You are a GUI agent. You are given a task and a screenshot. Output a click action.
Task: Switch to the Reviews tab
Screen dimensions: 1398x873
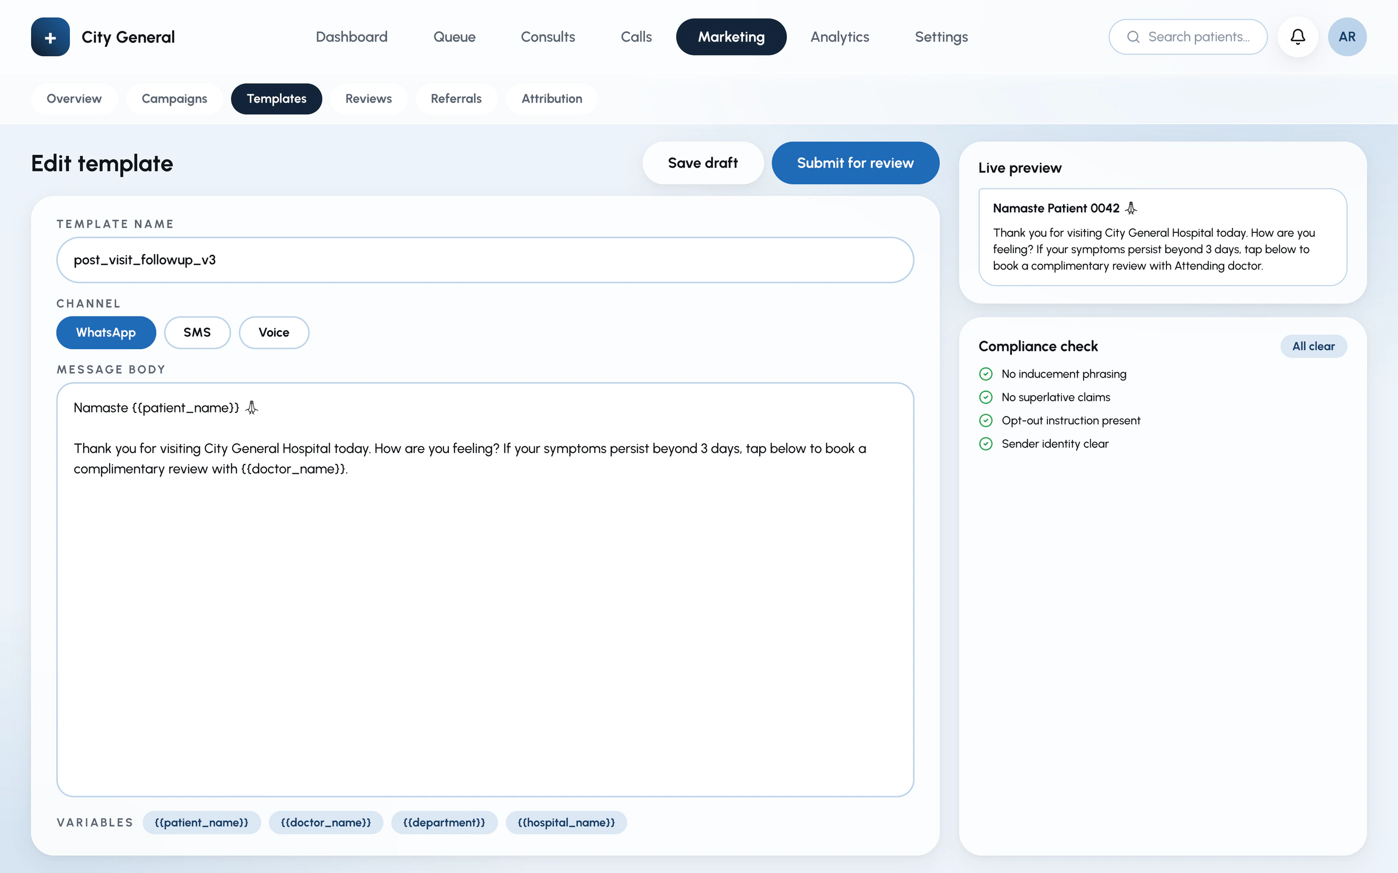(369, 99)
